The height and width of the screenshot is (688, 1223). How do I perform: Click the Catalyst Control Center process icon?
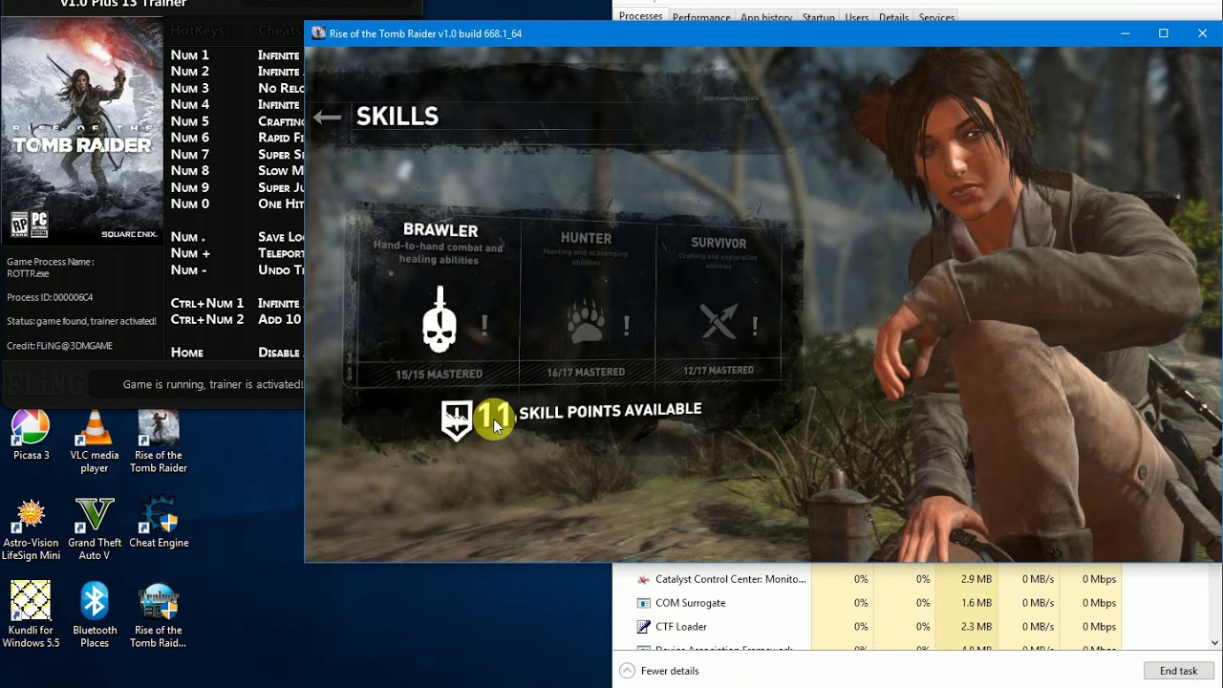(643, 579)
